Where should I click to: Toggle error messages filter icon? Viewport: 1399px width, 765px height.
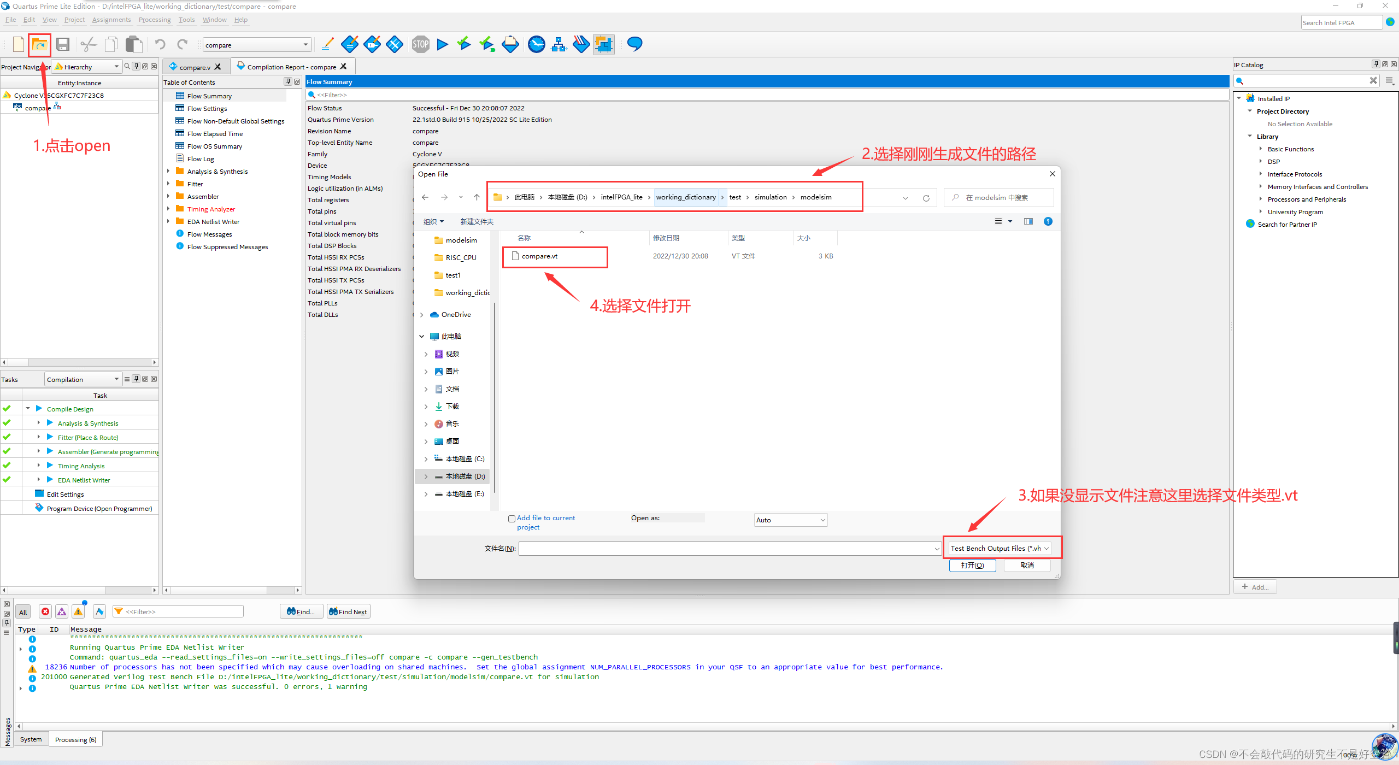[x=45, y=611]
